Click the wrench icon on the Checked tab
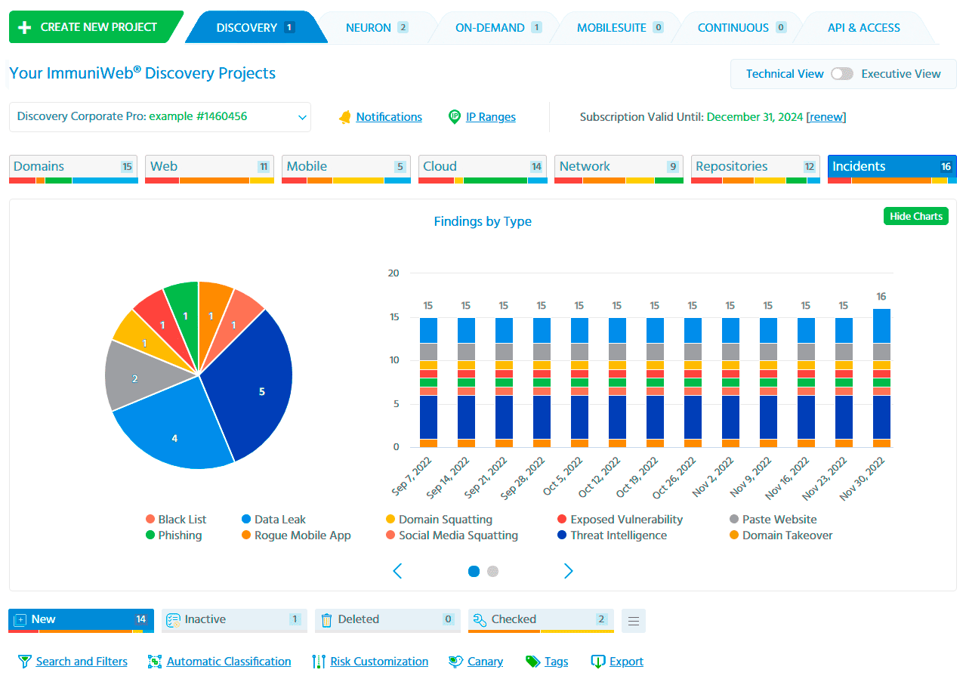 [x=479, y=620]
